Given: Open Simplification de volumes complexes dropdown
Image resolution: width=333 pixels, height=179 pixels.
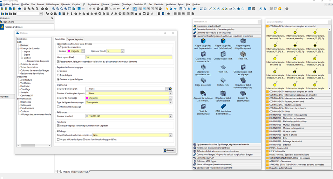Looking at the screenshot, I should (x=170, y=135).
